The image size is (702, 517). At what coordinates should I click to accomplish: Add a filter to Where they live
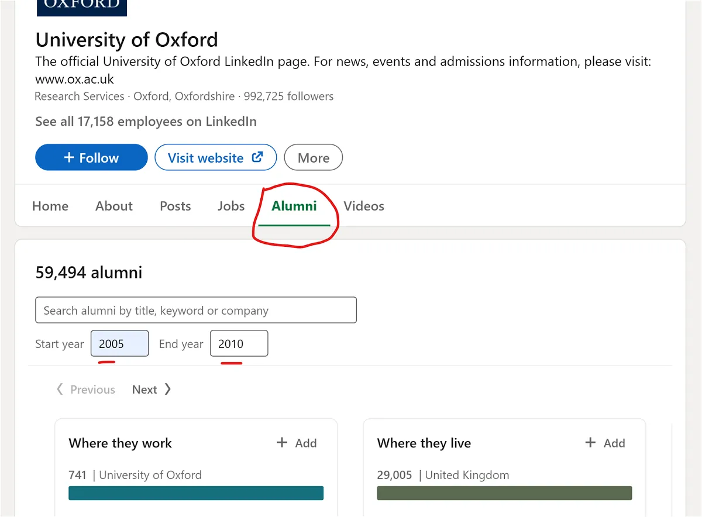(x=605, y=443)
